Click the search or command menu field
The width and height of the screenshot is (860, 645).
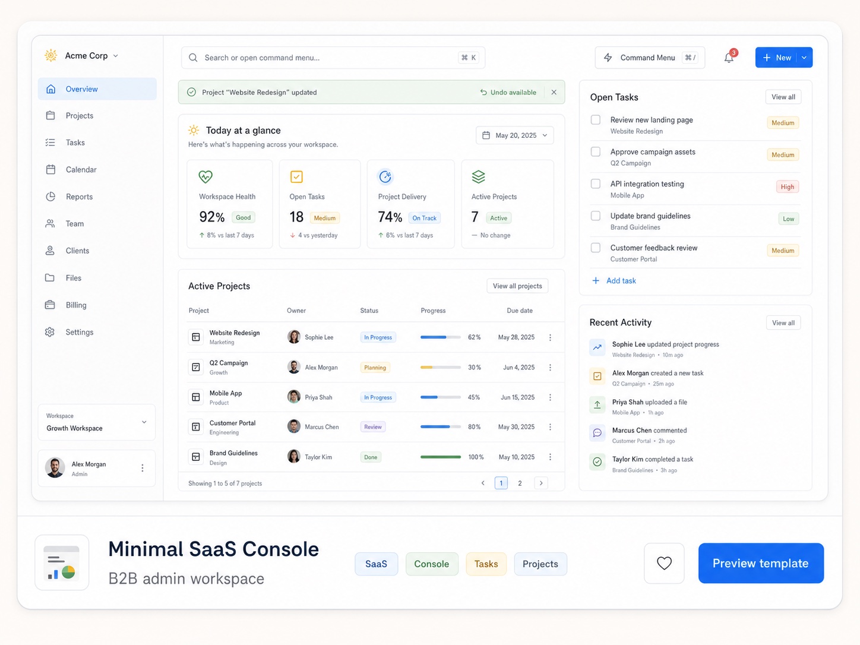pos(333,58)
